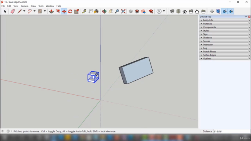This screenshot has width=251, height=141.
Task: Activate the Push/Pull tool
Action: click(x=51, y=11)
